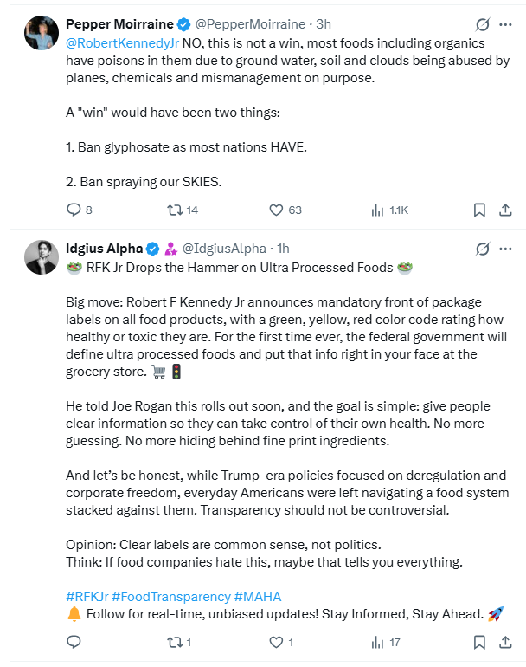The width and height of the screenshot is (526, 667).
Task: Reply to Idgius Alpha's post
Action: 74,642
